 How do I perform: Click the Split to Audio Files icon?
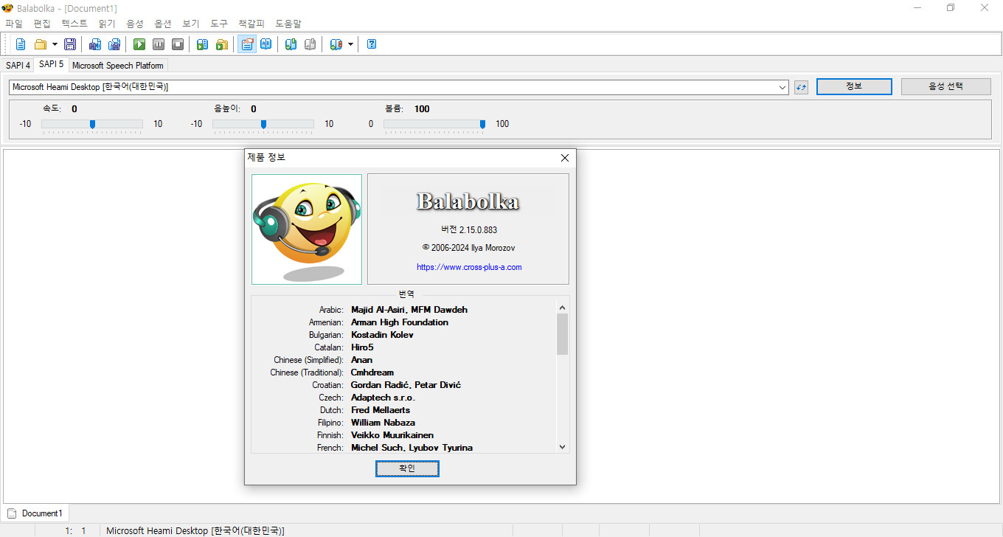[x=114, y=44]
